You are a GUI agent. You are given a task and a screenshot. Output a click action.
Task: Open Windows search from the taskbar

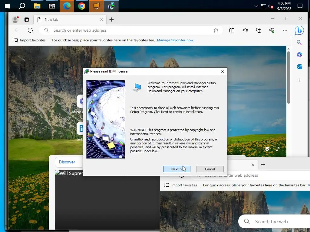22,6
